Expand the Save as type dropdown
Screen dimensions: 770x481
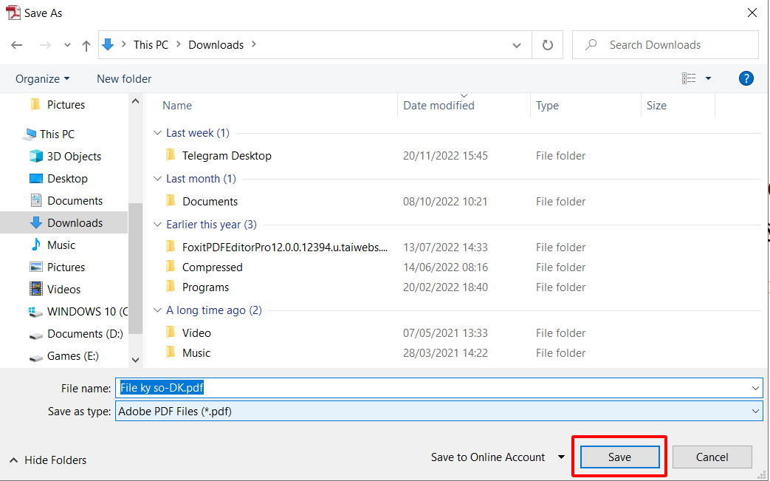755,411
